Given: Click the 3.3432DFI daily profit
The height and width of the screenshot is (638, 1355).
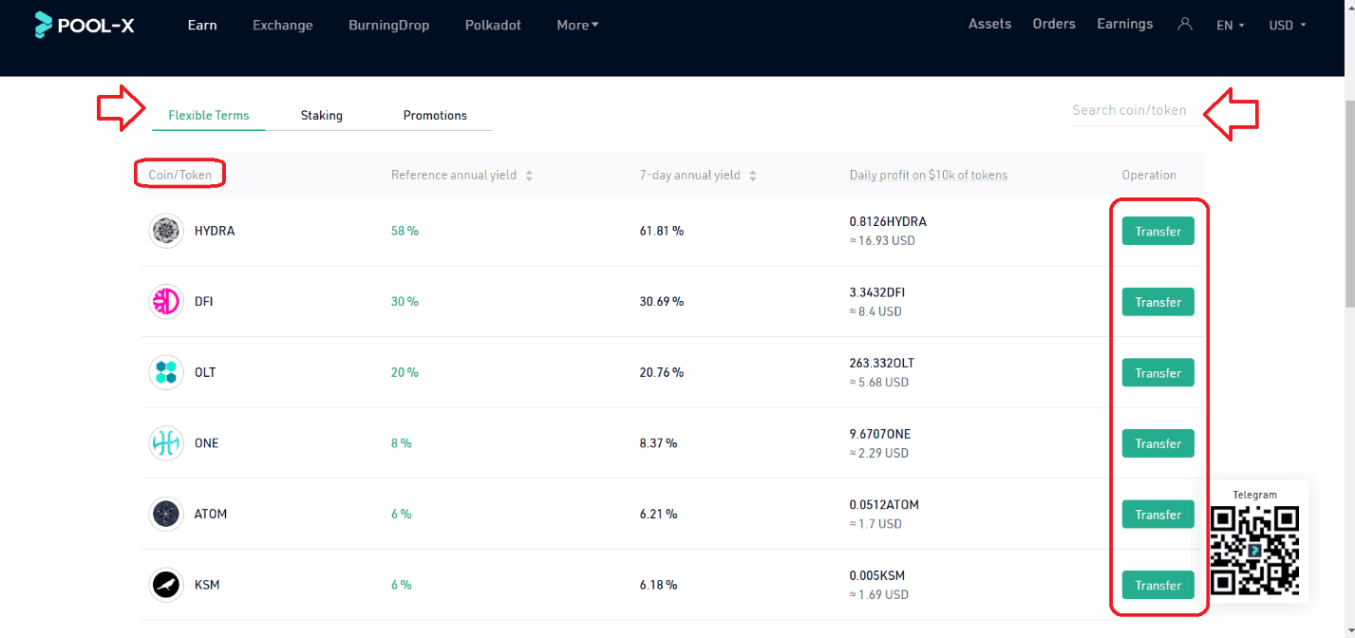Looking at the screenshot, I should coord(875,291).
